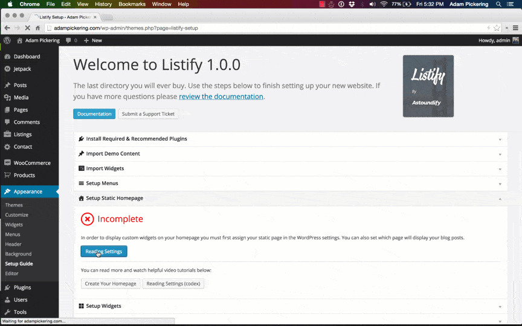Open Themes submenu item
This screenshot has width=522, height=326.
(14, 205)
